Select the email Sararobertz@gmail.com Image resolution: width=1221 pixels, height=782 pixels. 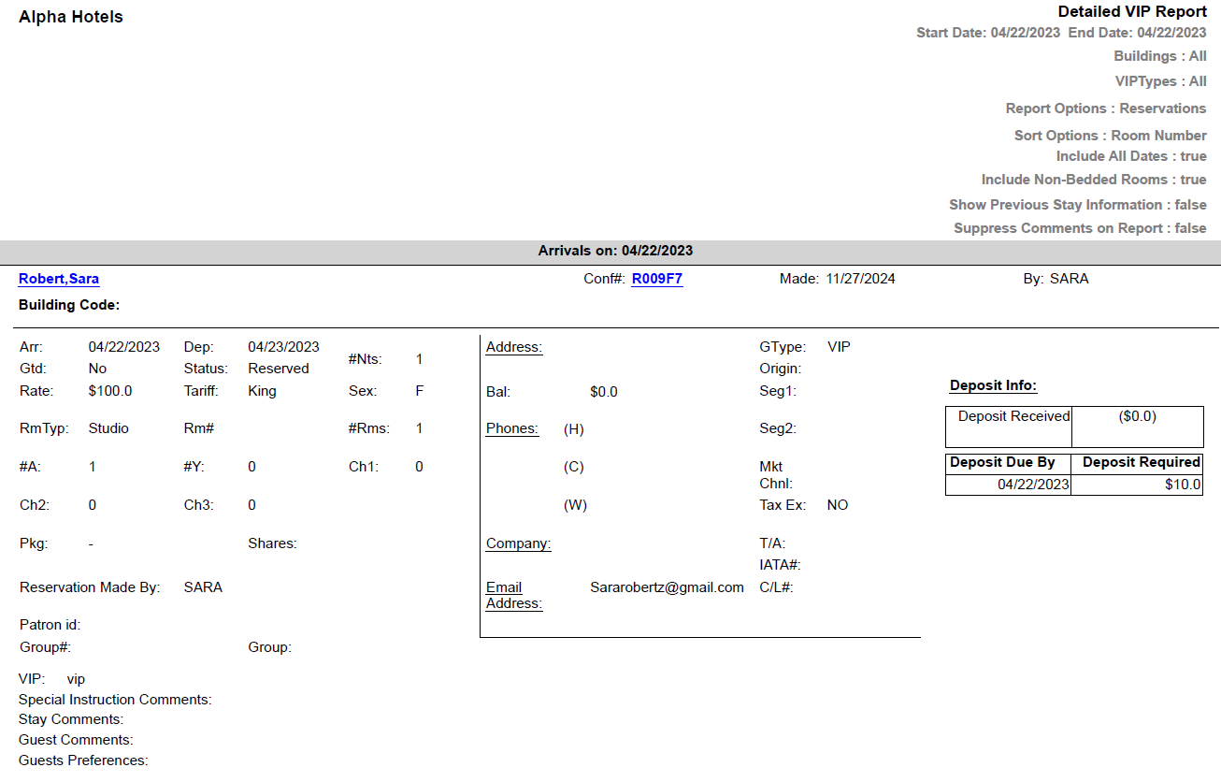(667, 586)
